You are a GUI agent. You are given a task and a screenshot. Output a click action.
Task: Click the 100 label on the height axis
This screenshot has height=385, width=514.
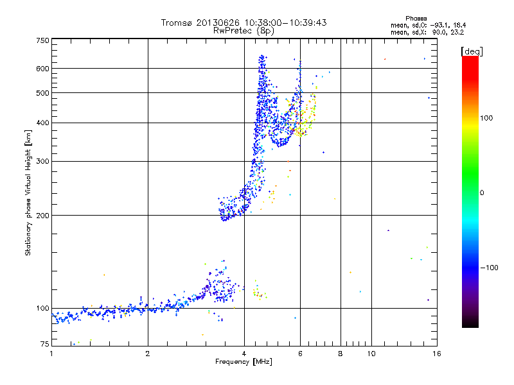click(x=42, y=308)
